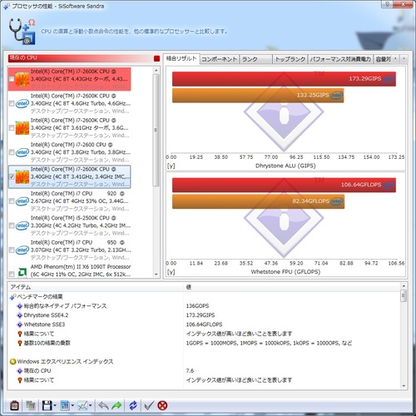
Task: Click the red square beside 現在の CPU
Action: [156, 58]
